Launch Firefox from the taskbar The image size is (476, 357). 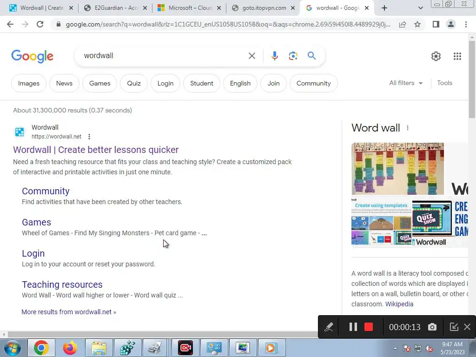(70, 348)
